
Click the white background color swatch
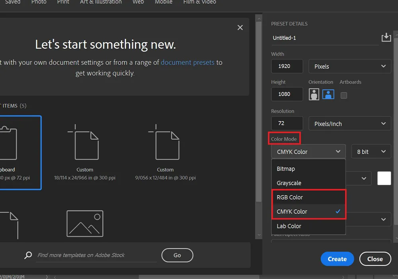point(384,179)
